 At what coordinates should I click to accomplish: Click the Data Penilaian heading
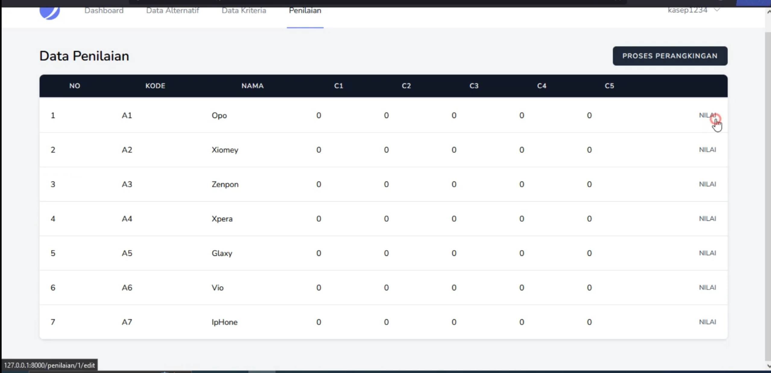pyautogui.click(x=84, y=56)
